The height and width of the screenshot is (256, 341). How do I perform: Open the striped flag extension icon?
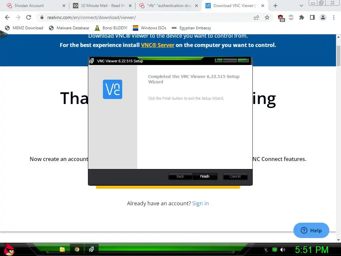point(291,17)
